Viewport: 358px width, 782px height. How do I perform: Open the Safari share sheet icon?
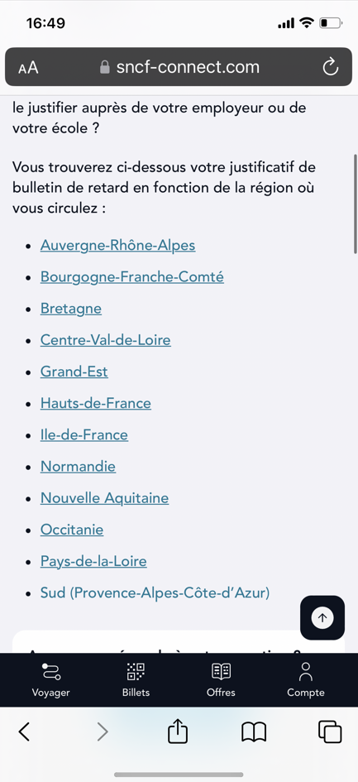tap(178, 732)
